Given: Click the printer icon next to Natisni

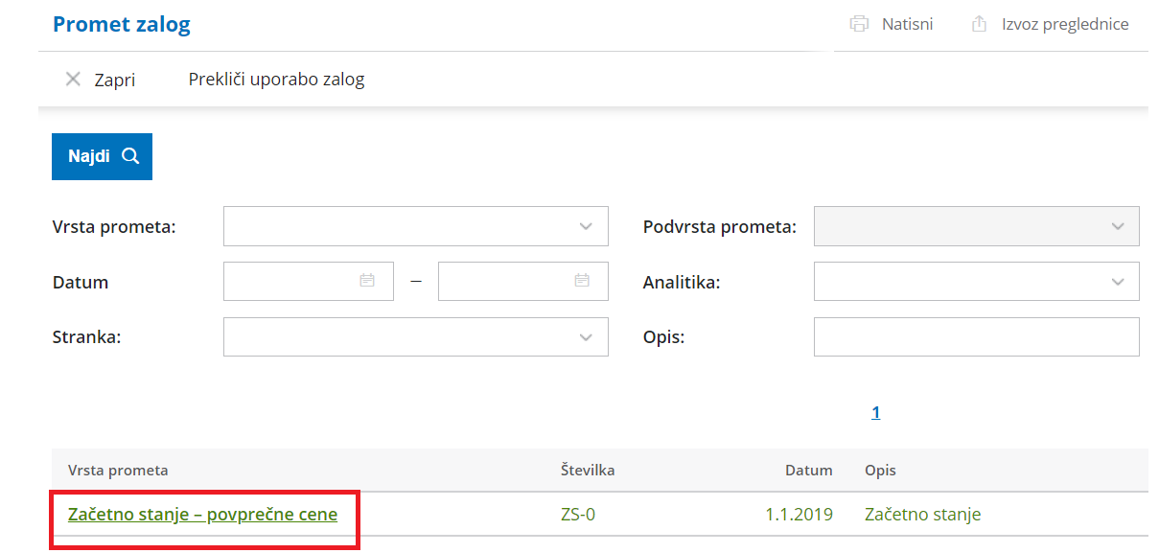Looking at the screenshot, I should tap(859, 24).
